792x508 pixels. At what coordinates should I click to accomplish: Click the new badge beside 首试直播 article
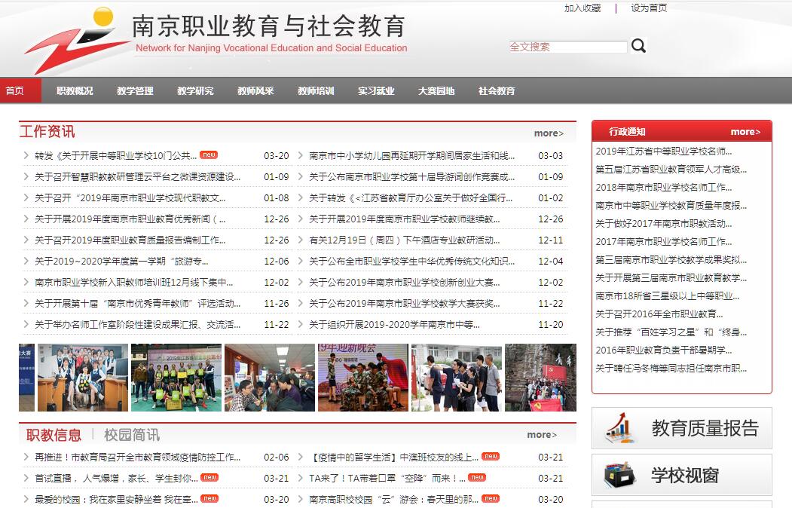click(209, 477)
